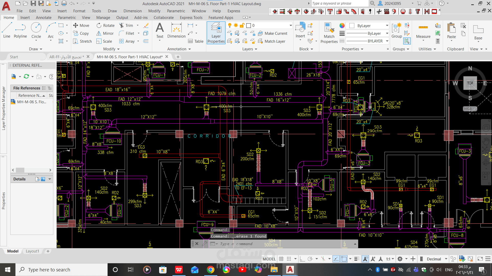
Task: Activate the Copy command
Action: coord(81,33)
